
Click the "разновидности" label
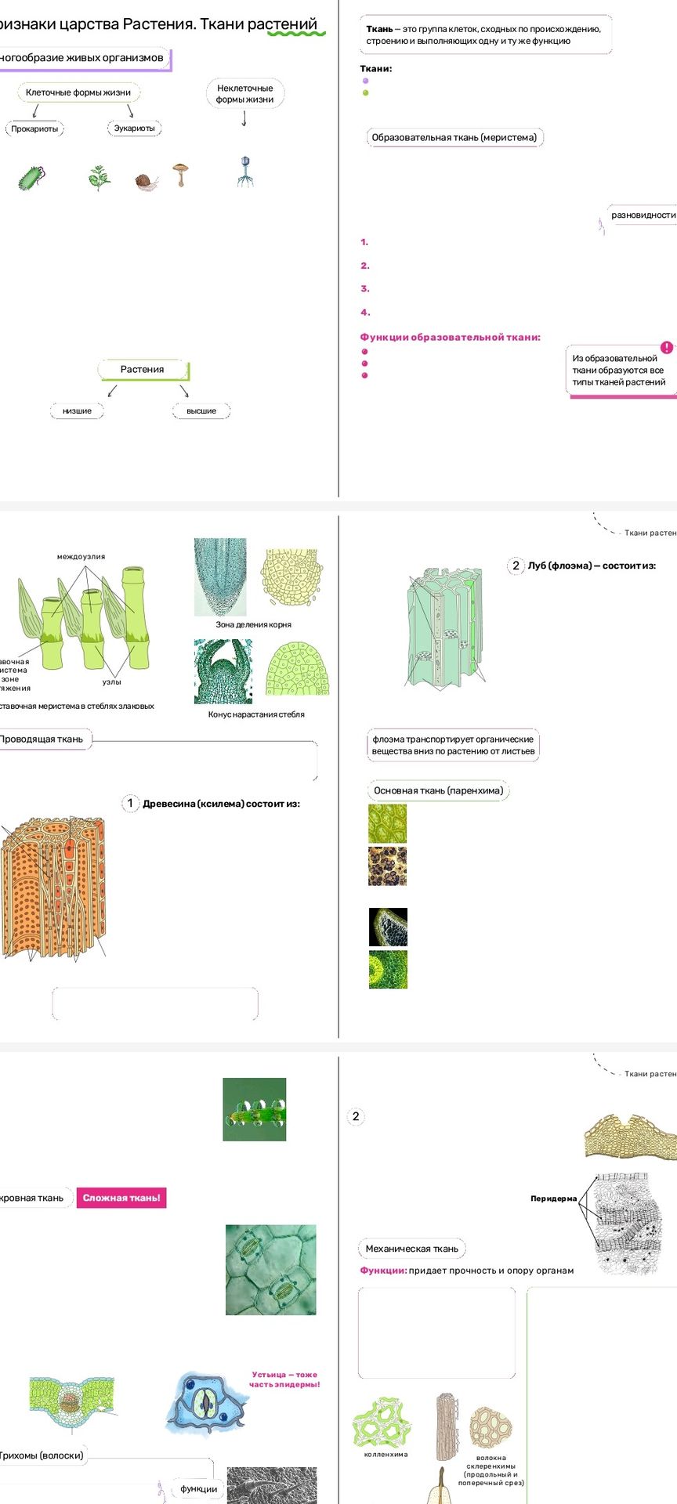click(643, 215)
